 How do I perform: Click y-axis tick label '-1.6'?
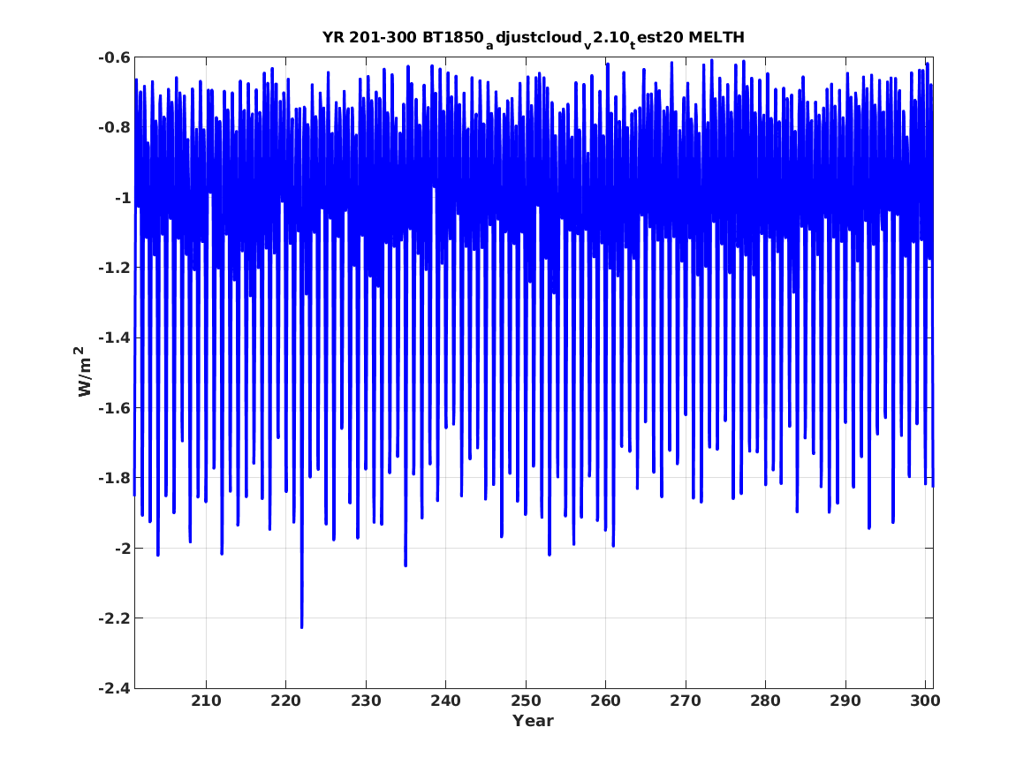click(114, 407)
